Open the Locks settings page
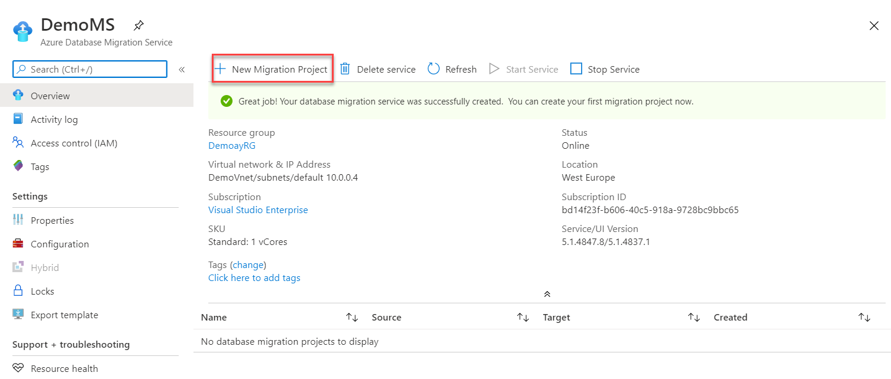Image resolution: width=891 pixels, height=379 pixels. (42, 291)
